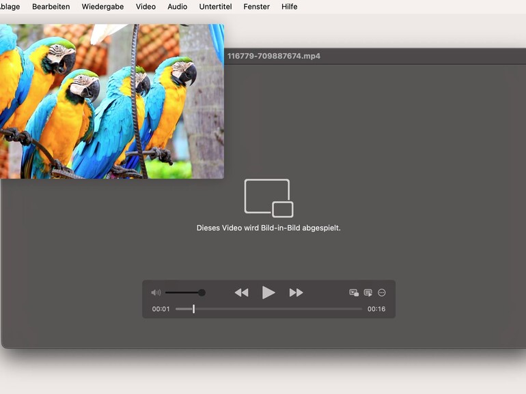Click the timeline playhead marker
The height and width of the screenshot is (394, 526).
(193, 309)
